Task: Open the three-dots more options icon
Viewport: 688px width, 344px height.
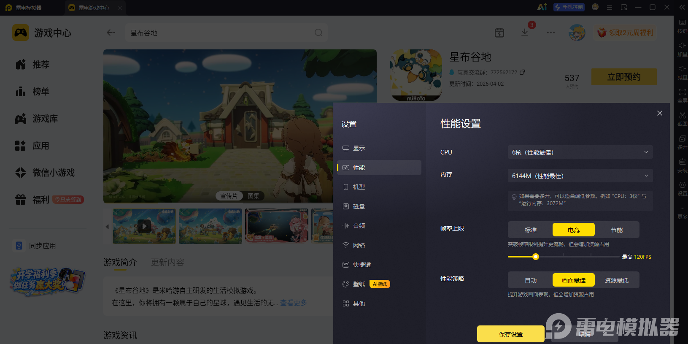Action: [x=551, y=33]
